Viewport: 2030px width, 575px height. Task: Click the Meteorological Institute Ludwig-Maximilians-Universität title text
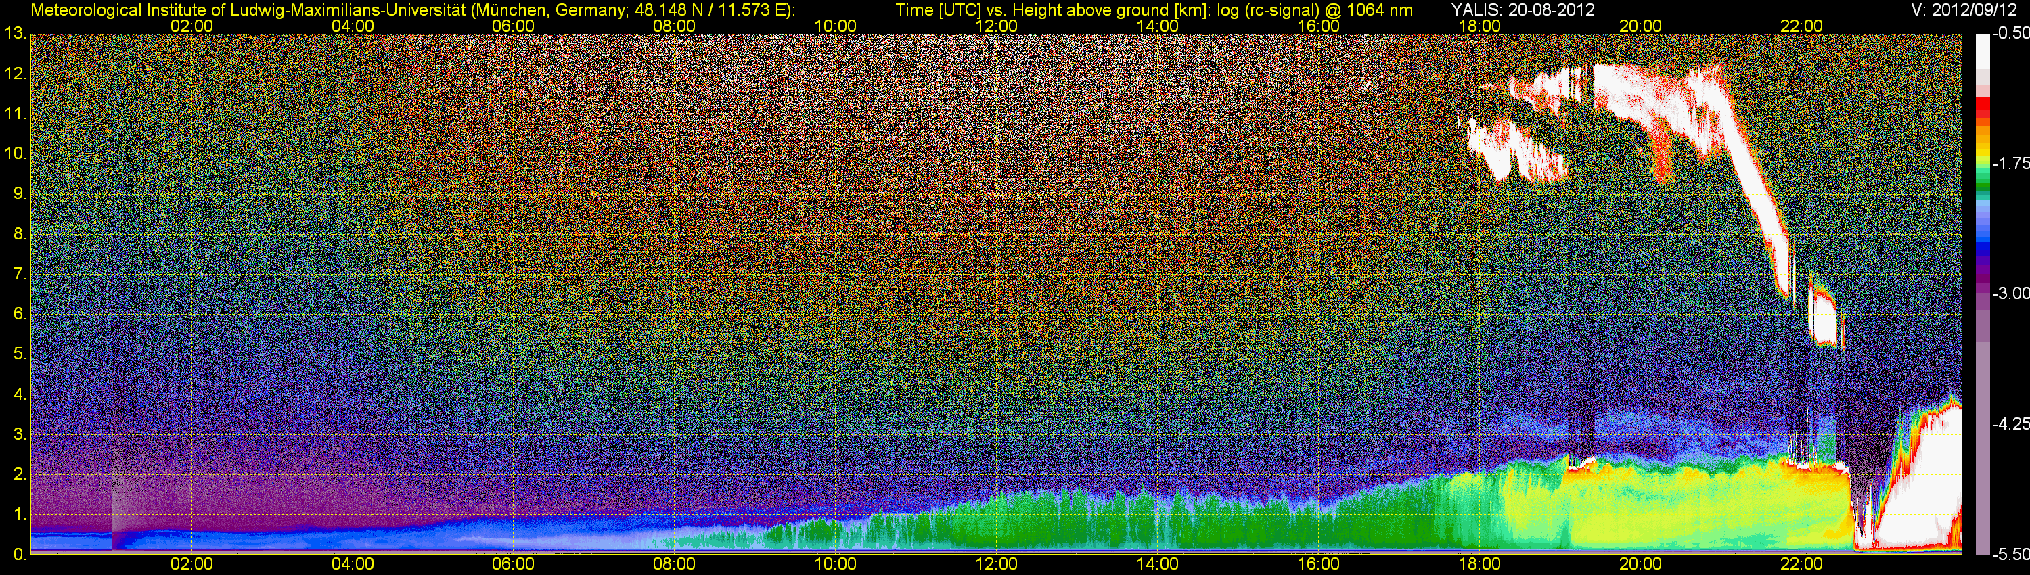[x=413, y=10]
